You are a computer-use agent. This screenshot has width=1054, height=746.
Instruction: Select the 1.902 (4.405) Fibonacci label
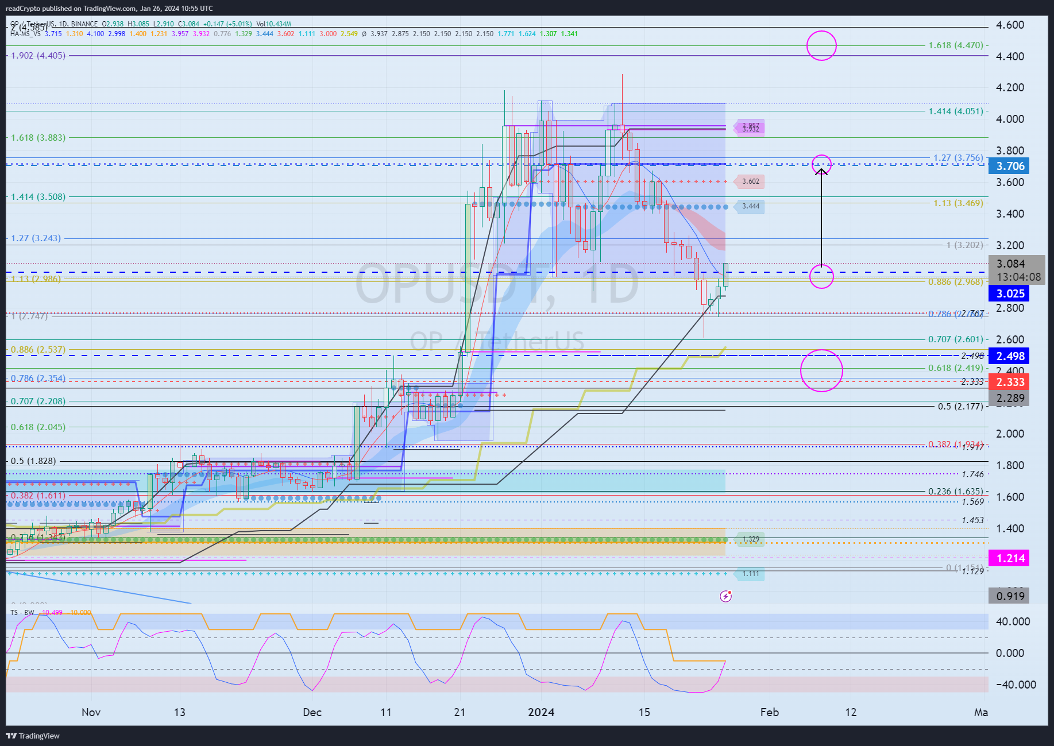(38, 56)
